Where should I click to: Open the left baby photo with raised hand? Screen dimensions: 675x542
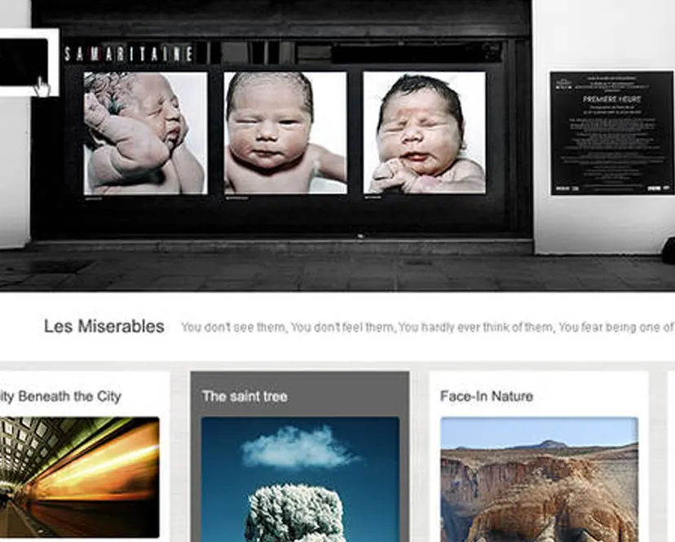[145, 133]
